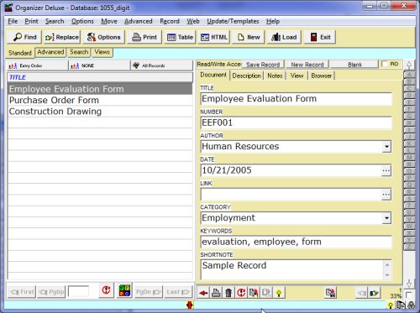Click in the TITLE input field
420x313 pixels.
[296, 99]
